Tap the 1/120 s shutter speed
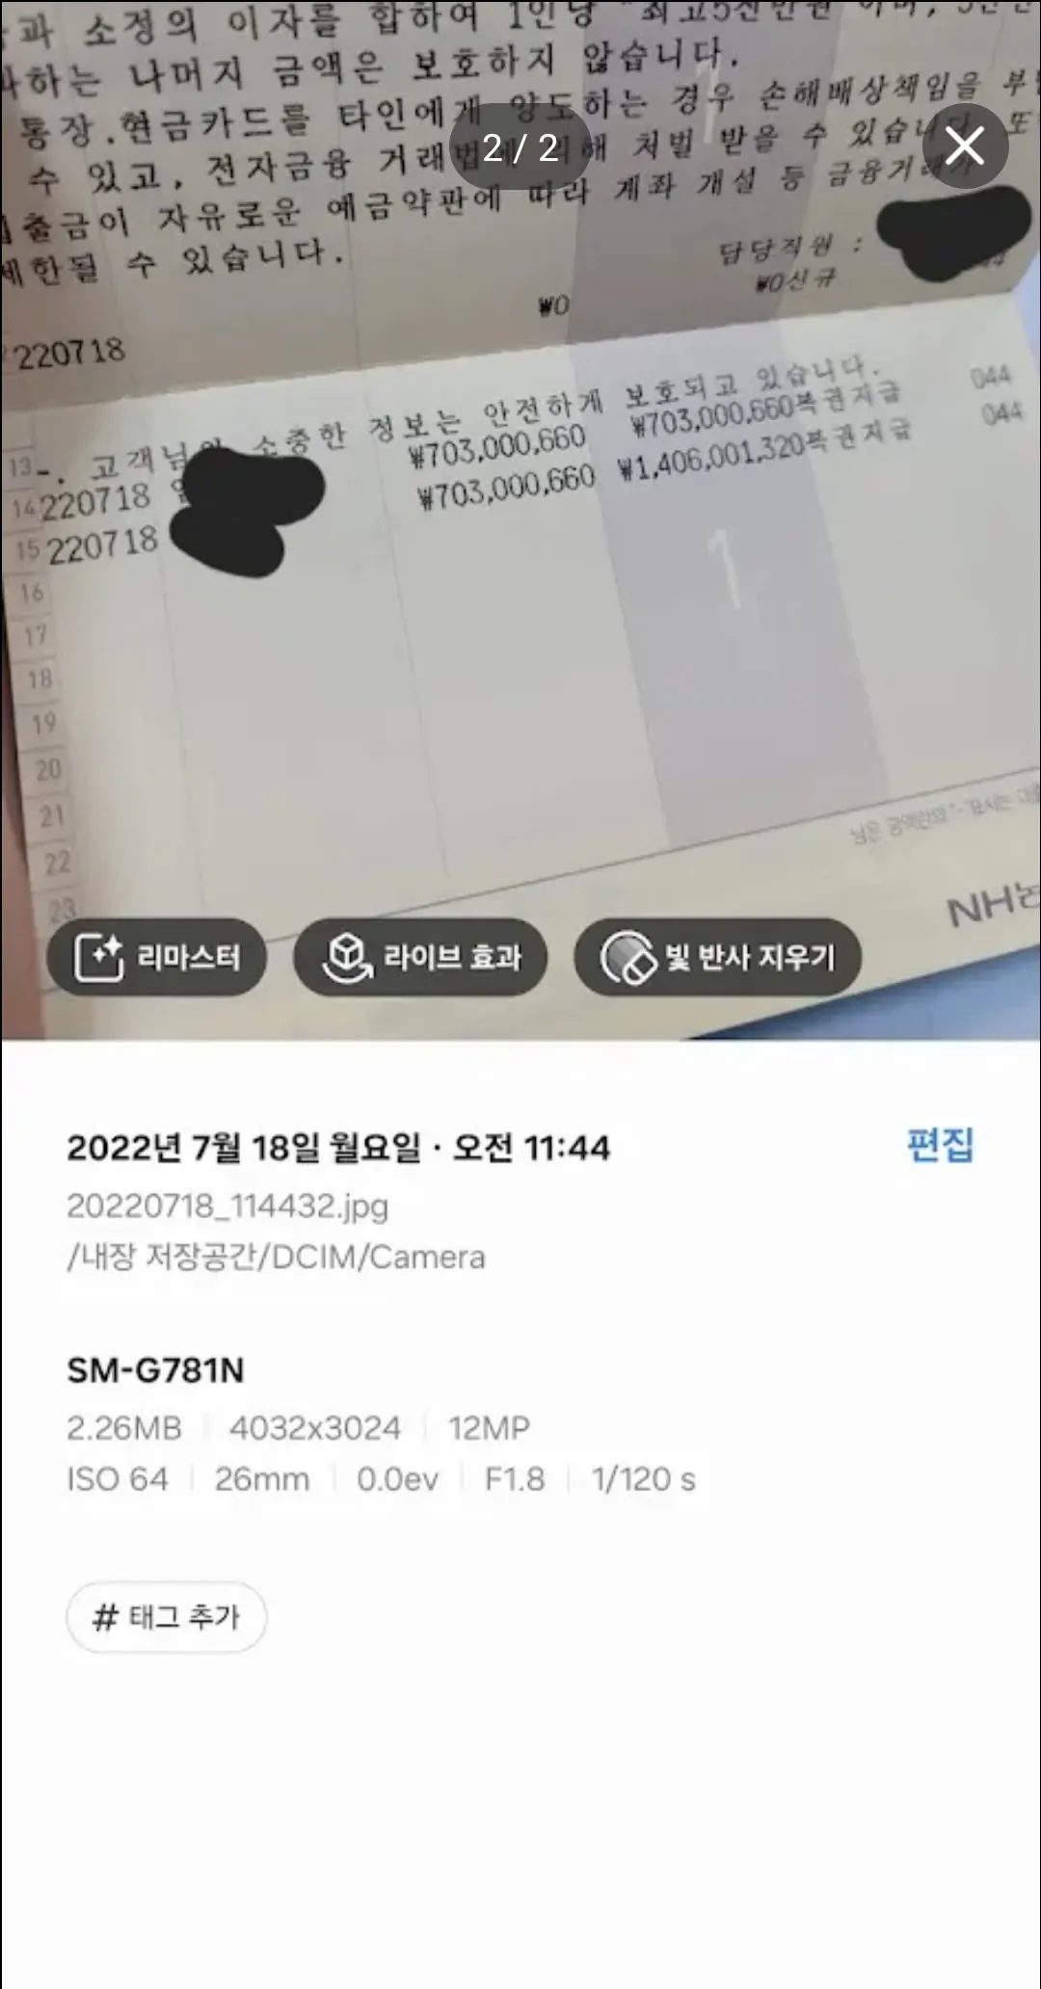The width and height of the screenshot is (1041, 1989). pos(643,1478)
